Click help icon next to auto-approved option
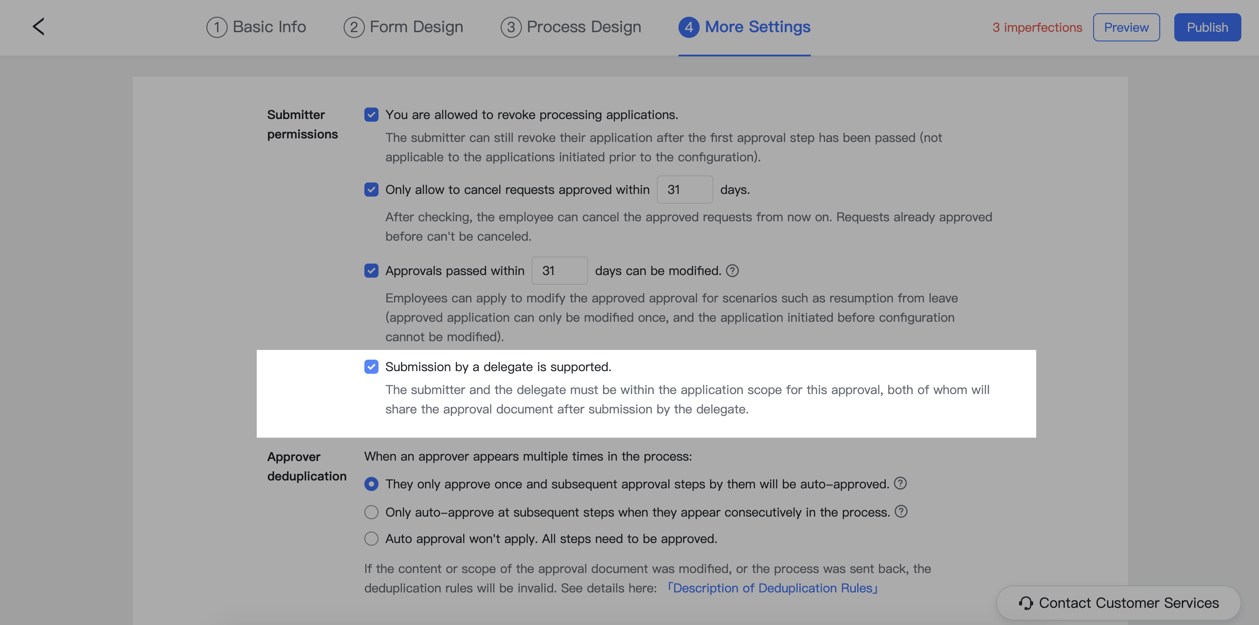 click(900, 484)
